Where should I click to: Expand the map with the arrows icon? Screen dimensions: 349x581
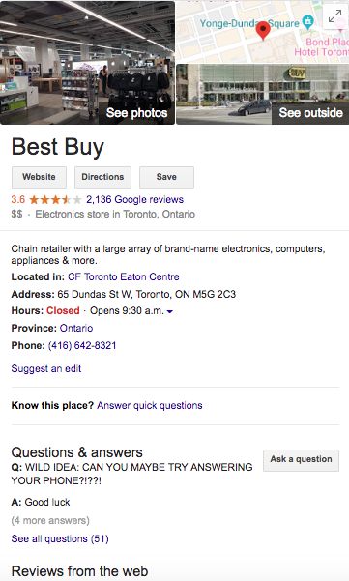click(x=334, y=16)
